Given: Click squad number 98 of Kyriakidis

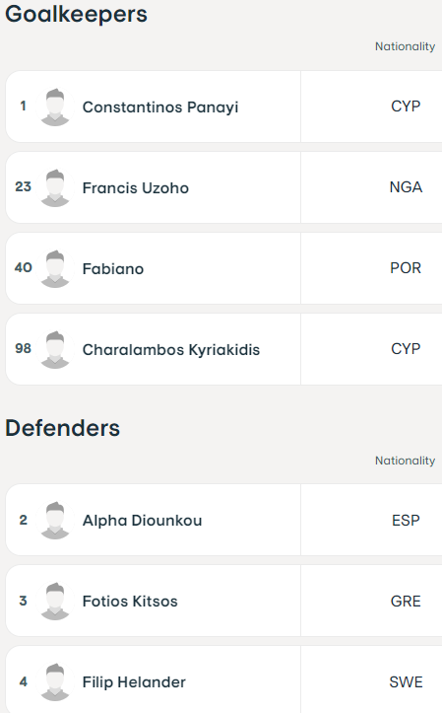Looking at the screenshot, I should click(x=24, y=348).
